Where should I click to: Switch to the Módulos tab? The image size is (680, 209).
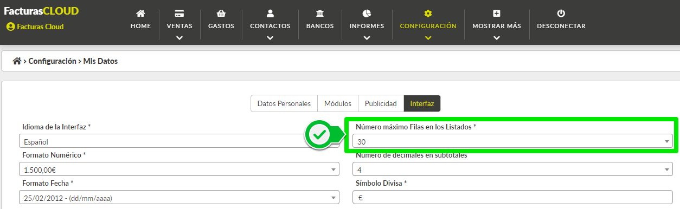338,103
